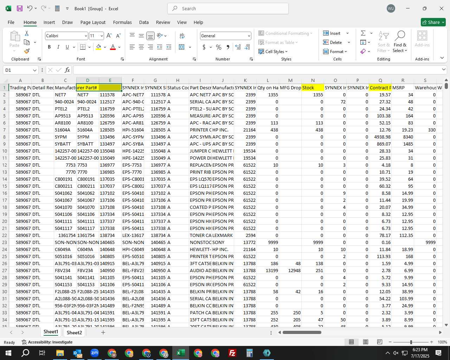
Task: Click the Borders icon
Action: tap(83, 47)
